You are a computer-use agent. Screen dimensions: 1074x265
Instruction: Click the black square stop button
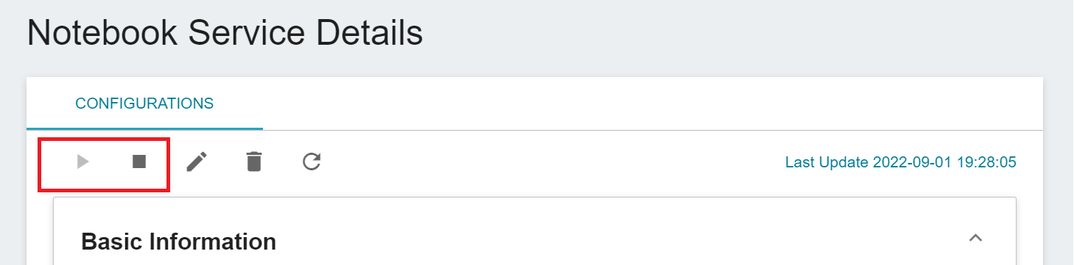tap(139, 161)
